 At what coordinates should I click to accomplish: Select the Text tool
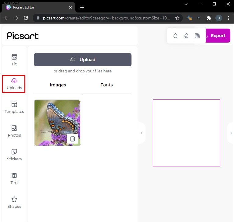coord(14,179)
